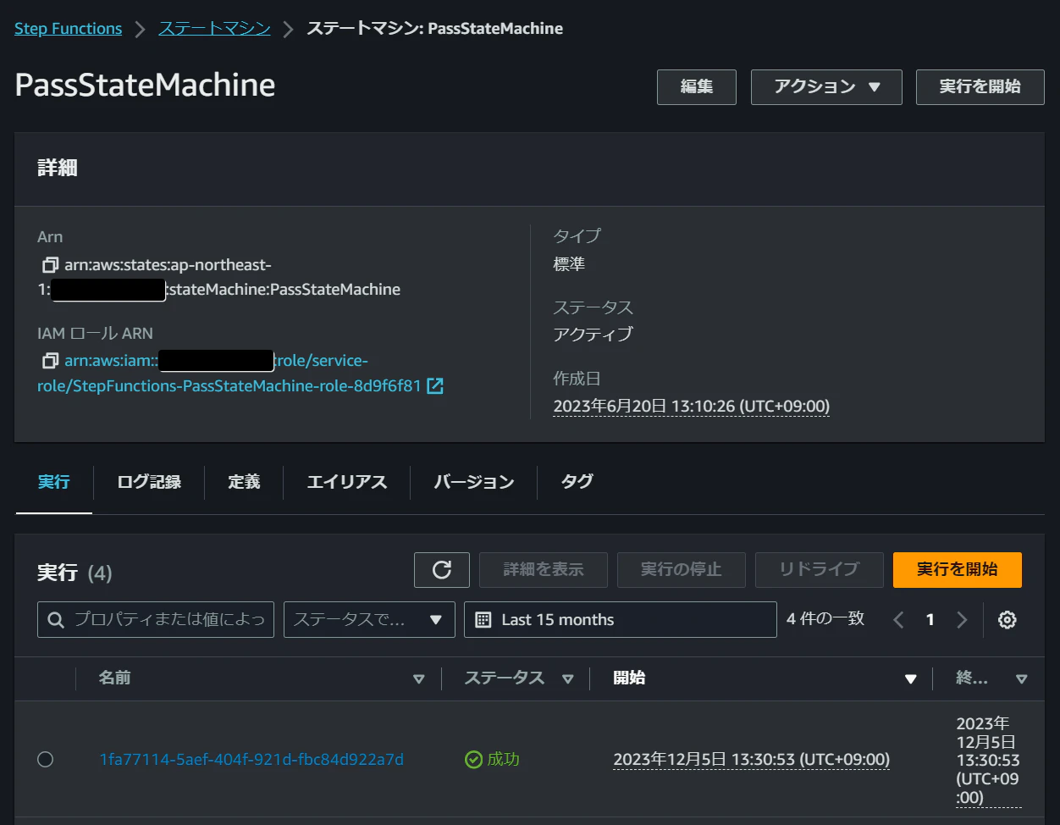Sort by 名前 column arrow

418,678
